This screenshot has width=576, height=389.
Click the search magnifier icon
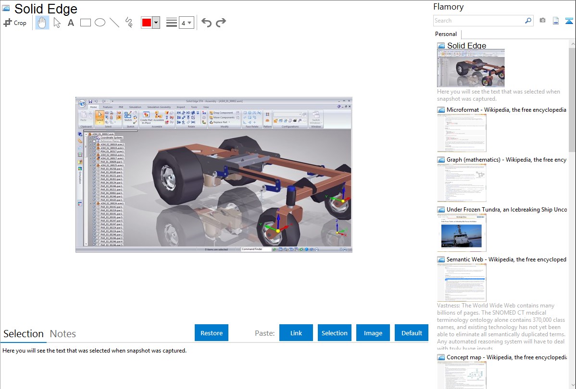[x=528, y=21]
